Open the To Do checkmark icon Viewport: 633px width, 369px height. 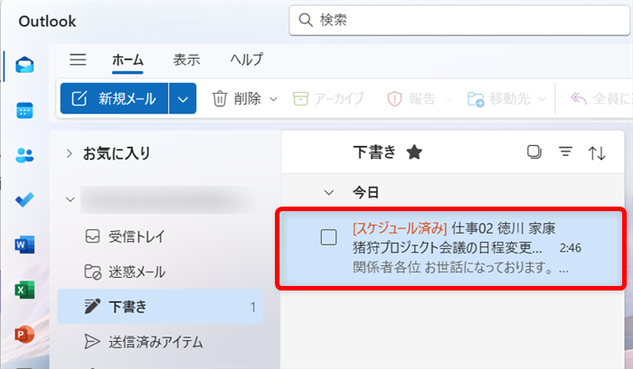pos(24,199)
